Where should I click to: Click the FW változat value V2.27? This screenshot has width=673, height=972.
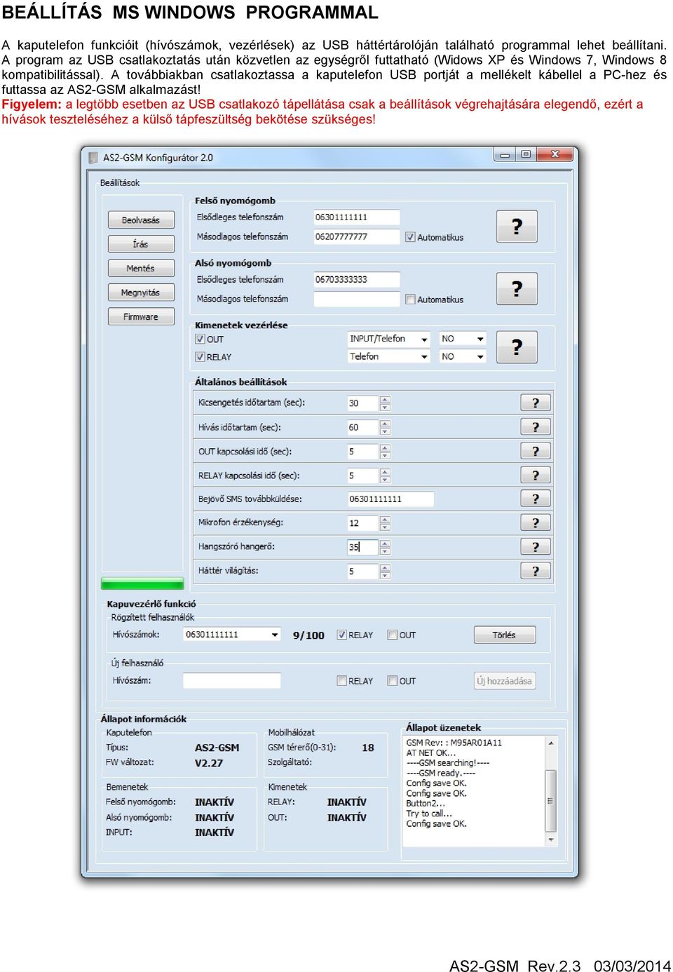click(209, 763)
